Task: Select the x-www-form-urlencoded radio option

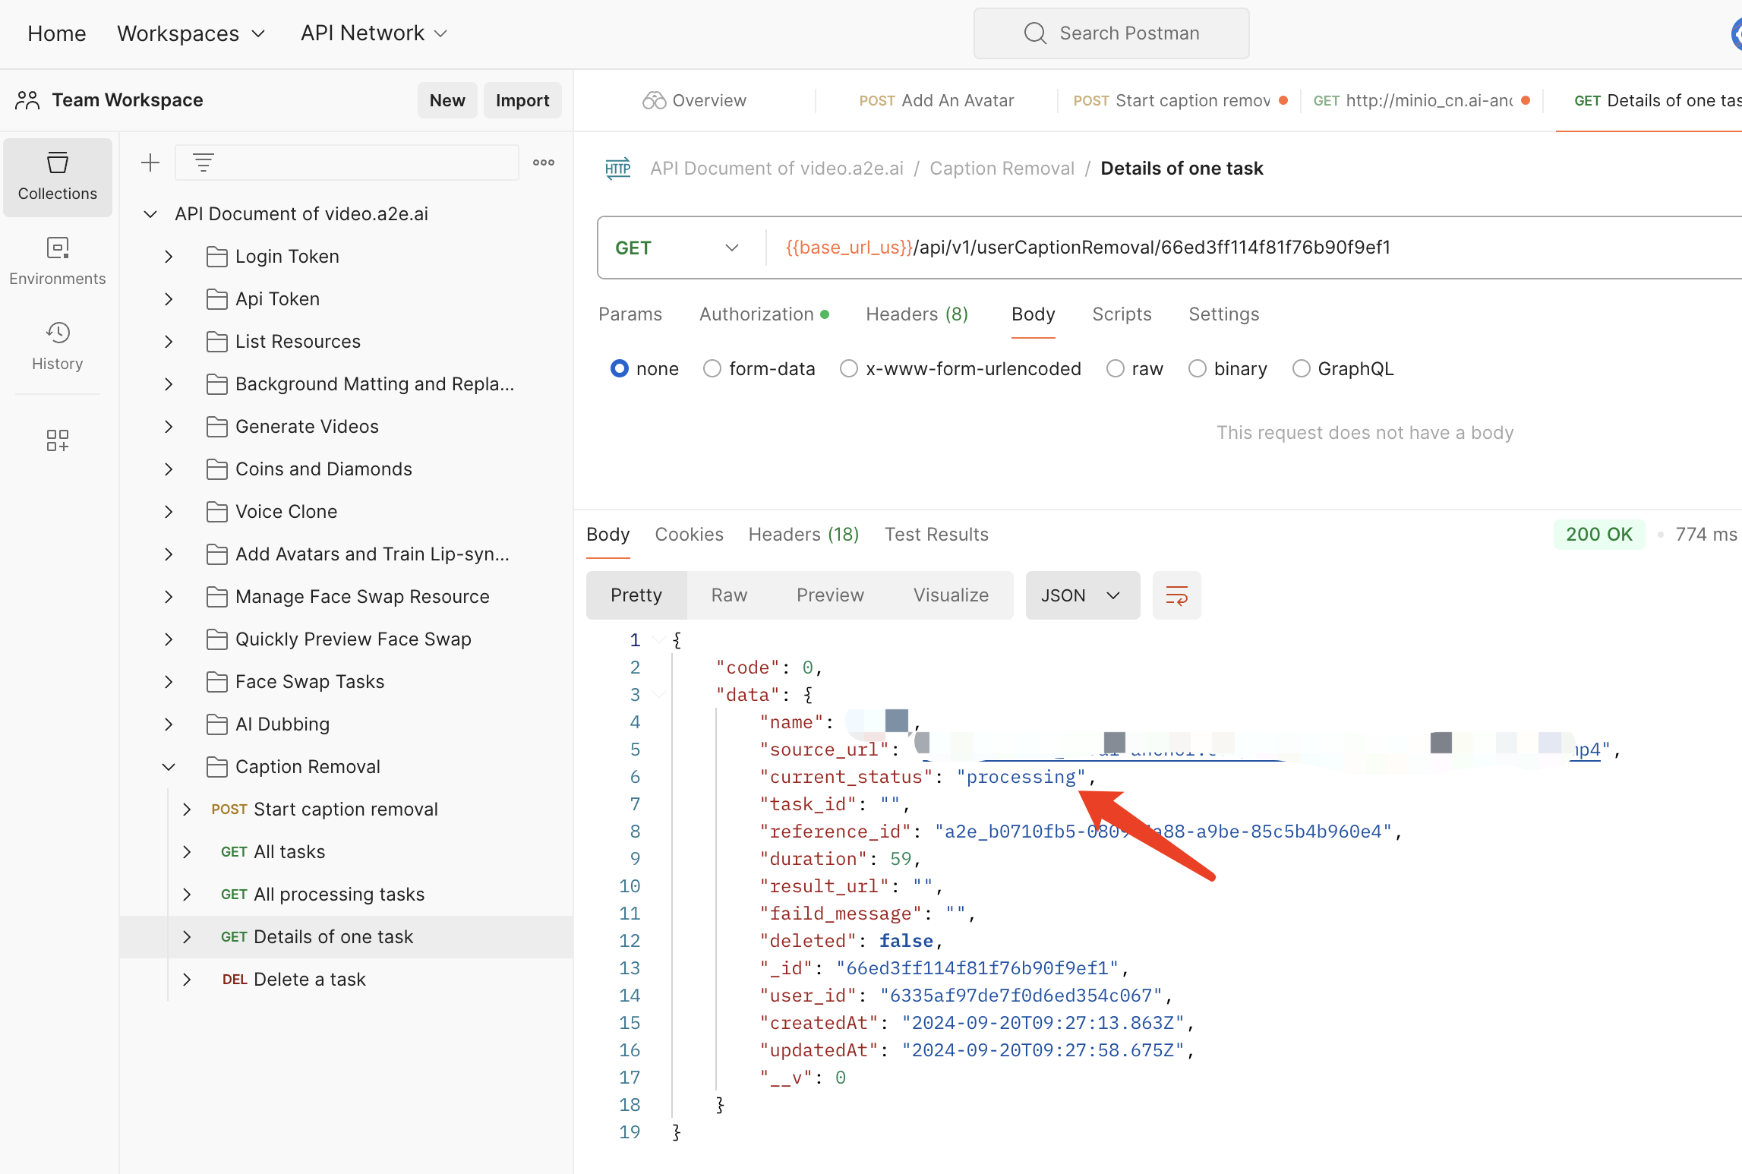Action: 848,369
